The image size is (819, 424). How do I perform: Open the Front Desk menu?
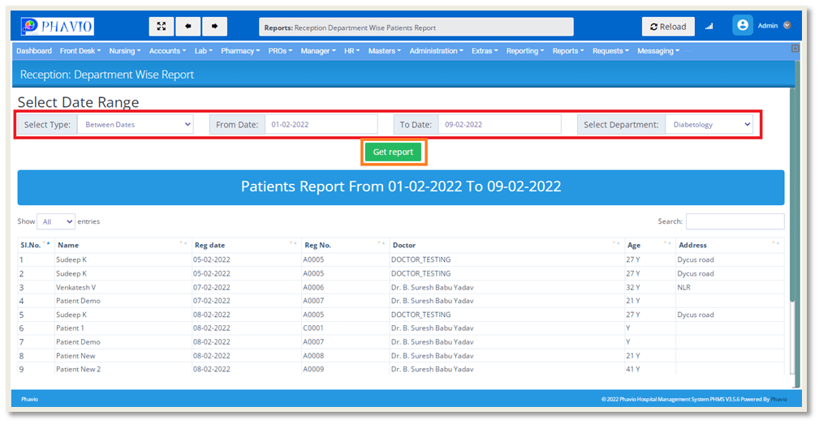(80, 50)
